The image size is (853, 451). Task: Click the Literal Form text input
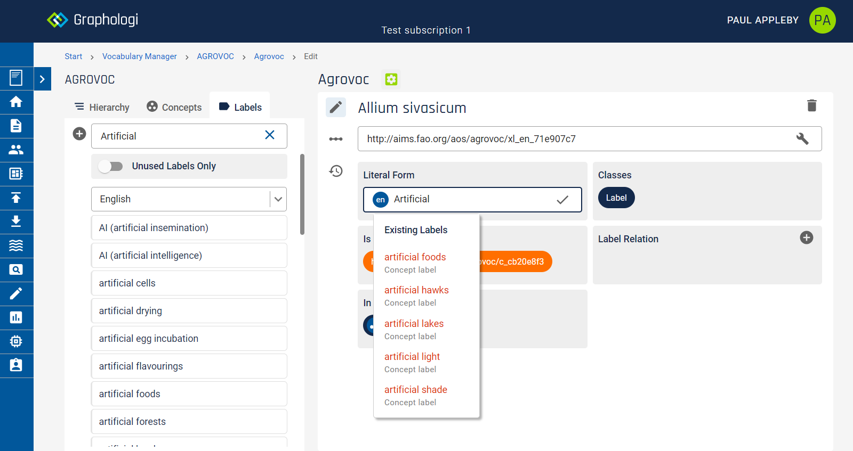tap(472, 200)
